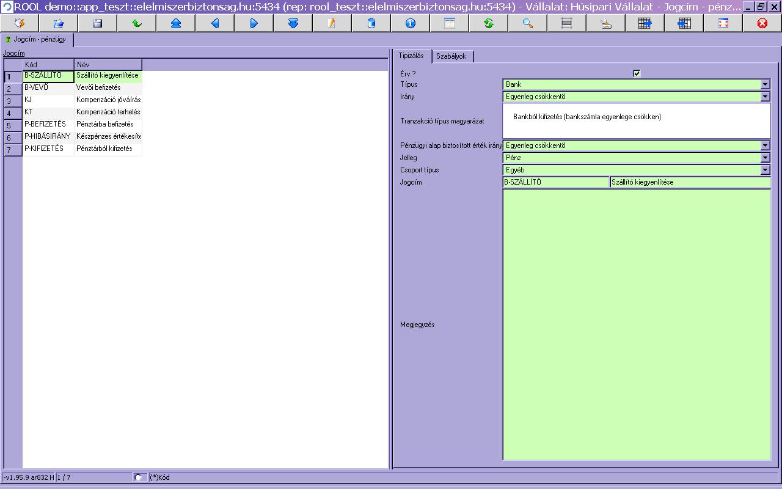Switch to the Szabályok tab

[451, 56]
